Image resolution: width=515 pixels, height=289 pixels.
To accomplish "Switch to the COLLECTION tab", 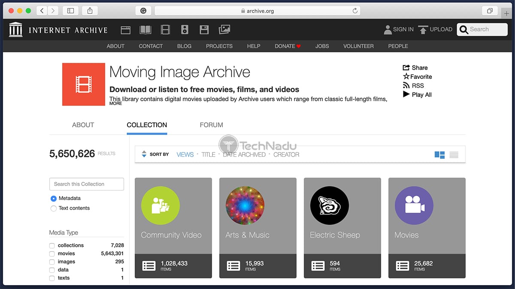I will 147,125.
